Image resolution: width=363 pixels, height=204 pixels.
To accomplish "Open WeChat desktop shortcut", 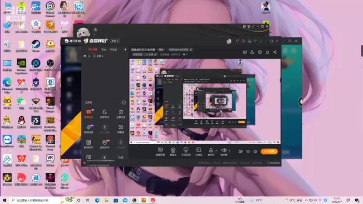I will click(x=21, y=103).
